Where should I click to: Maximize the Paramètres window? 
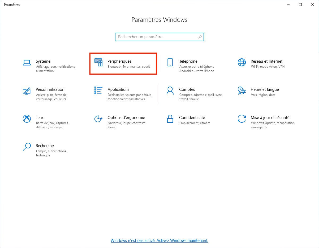pos(300,5)
